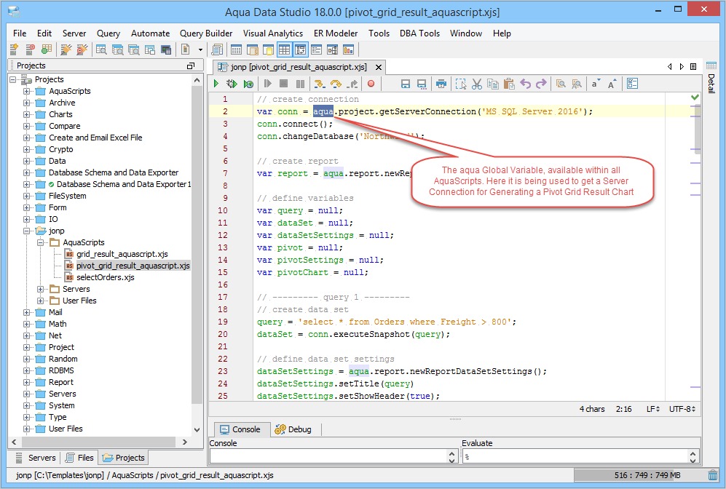Toggle the pivot grid view toolbar button
Image resolution: width=726 pixels, height=489 pixels.
click(x=300, y=50)
